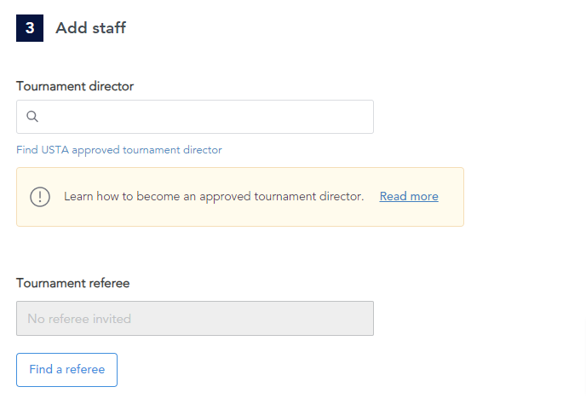Click the right end of director search box

358,117
